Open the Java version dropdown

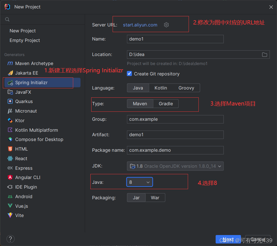[x=140, y=182]
